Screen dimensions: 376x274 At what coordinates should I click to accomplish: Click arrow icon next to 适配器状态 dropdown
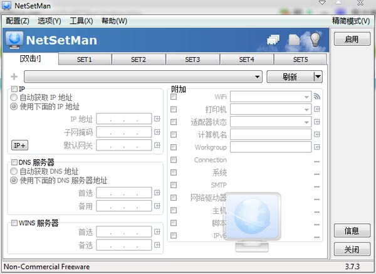[316, 122]
